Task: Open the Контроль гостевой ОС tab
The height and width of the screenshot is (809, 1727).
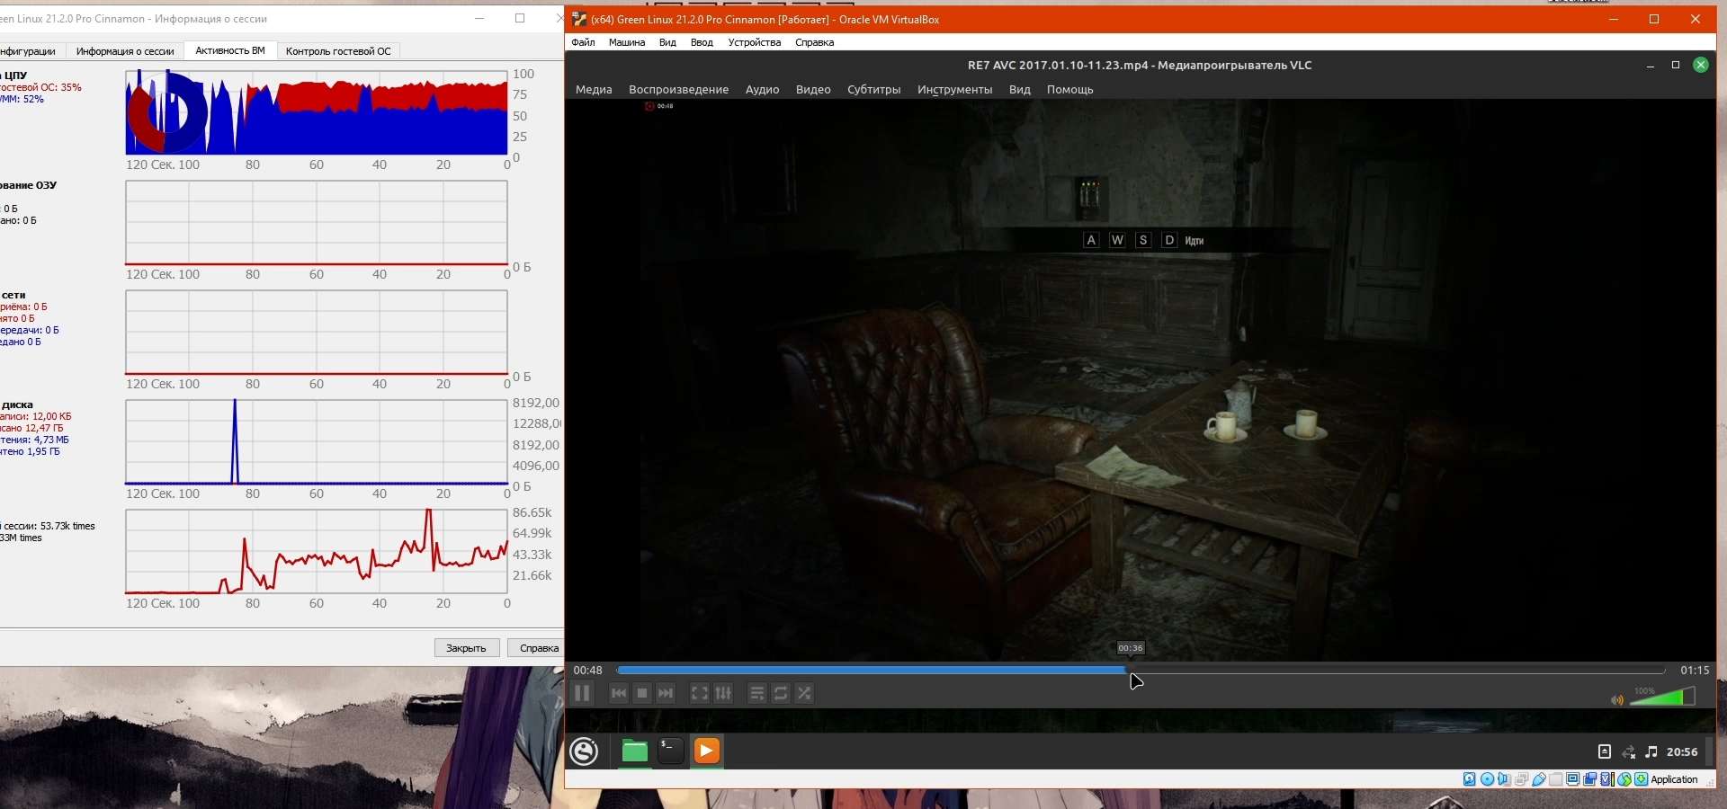Action: tap(338, 51)
